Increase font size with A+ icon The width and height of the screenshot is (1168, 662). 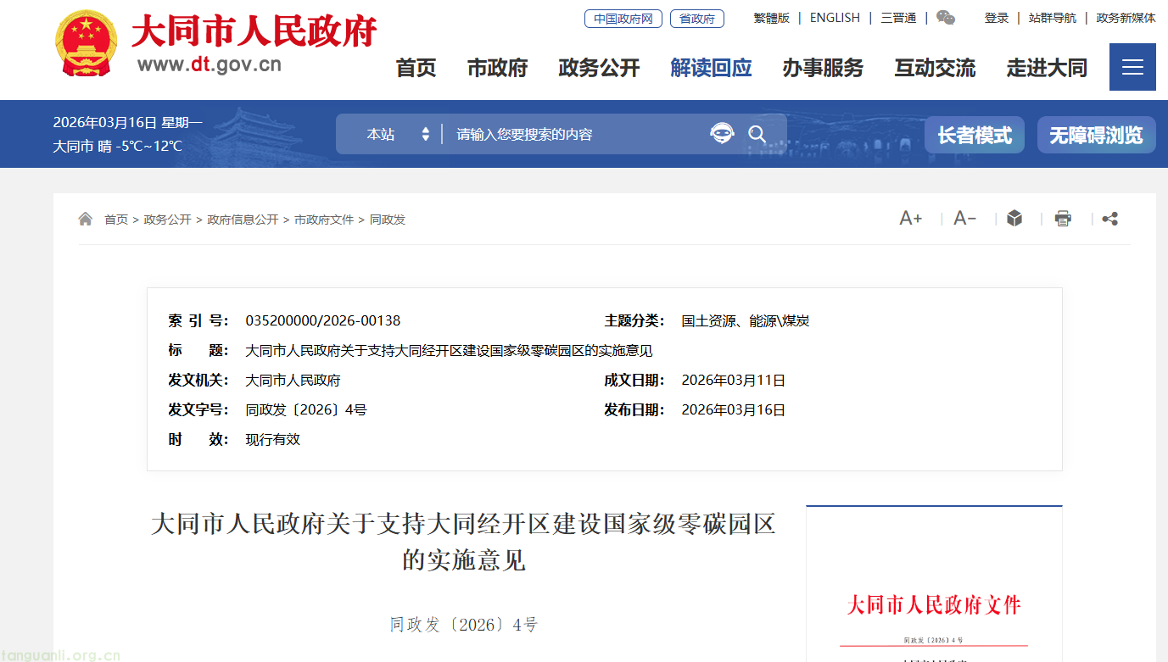[x=910, y=219]
